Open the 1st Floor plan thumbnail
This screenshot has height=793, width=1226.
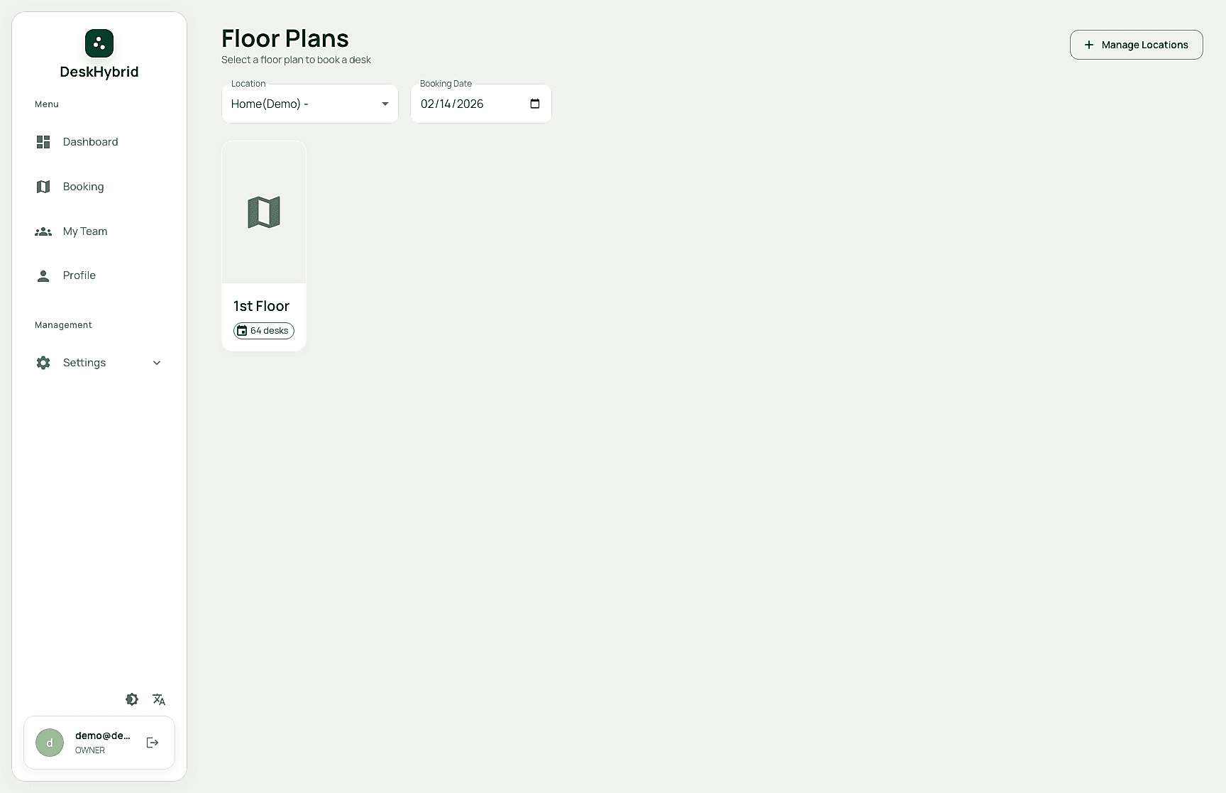pos(263,211)
